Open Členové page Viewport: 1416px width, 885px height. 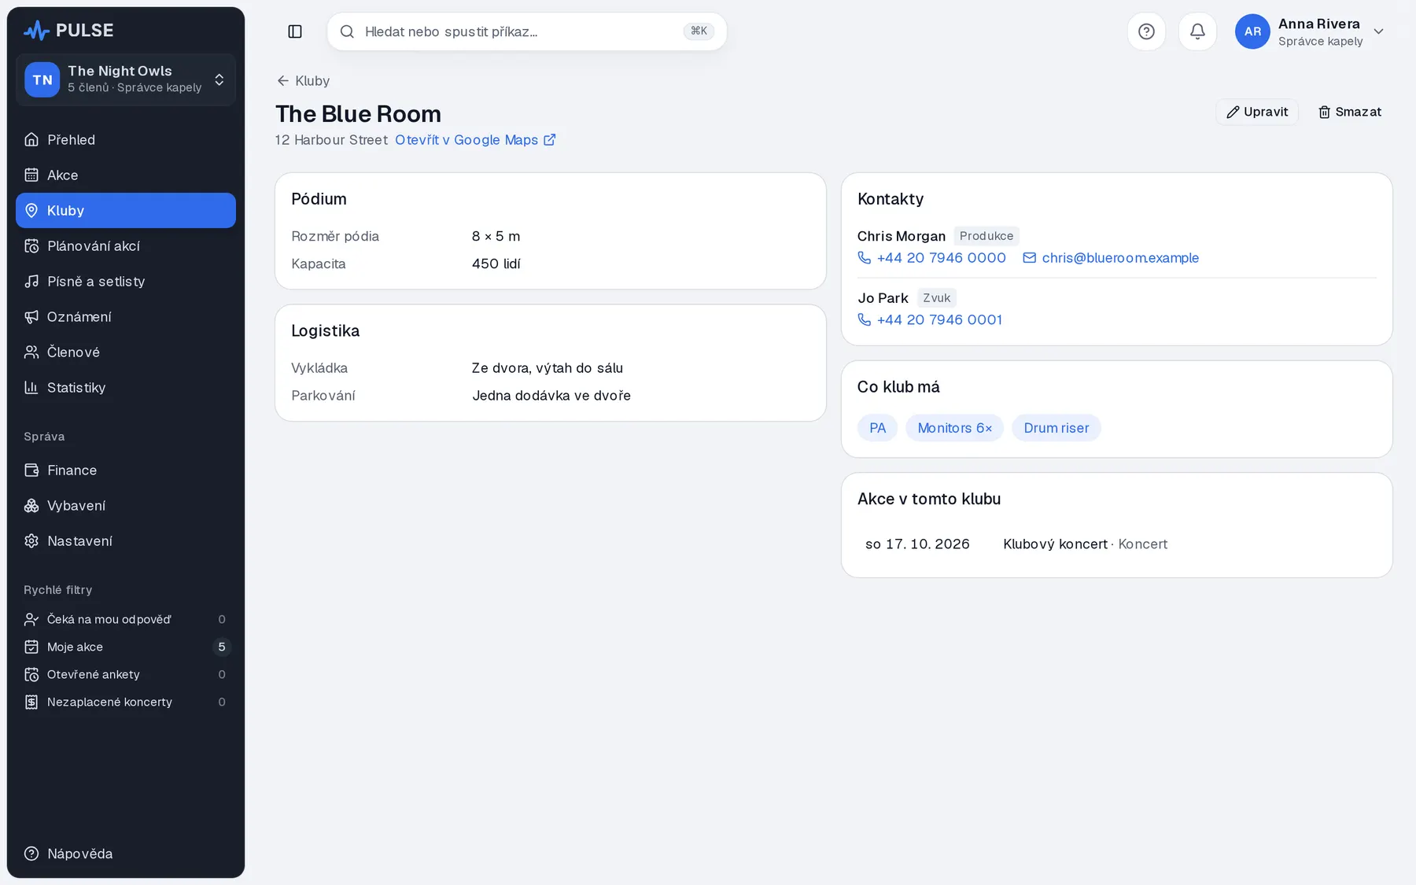[x=126, y=352]
